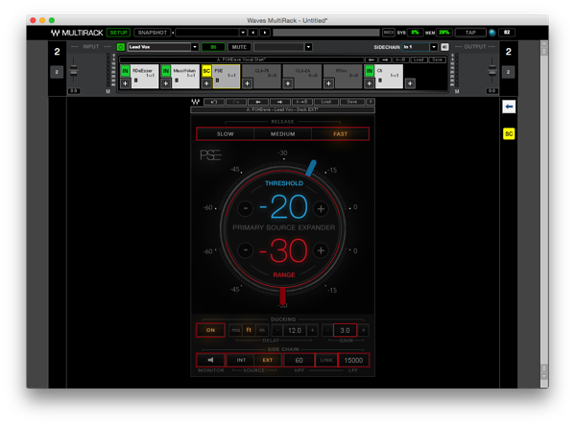Click the redo arrow in the PSE plugin toolbar
575x426 pixels.
tap(236, 102)
